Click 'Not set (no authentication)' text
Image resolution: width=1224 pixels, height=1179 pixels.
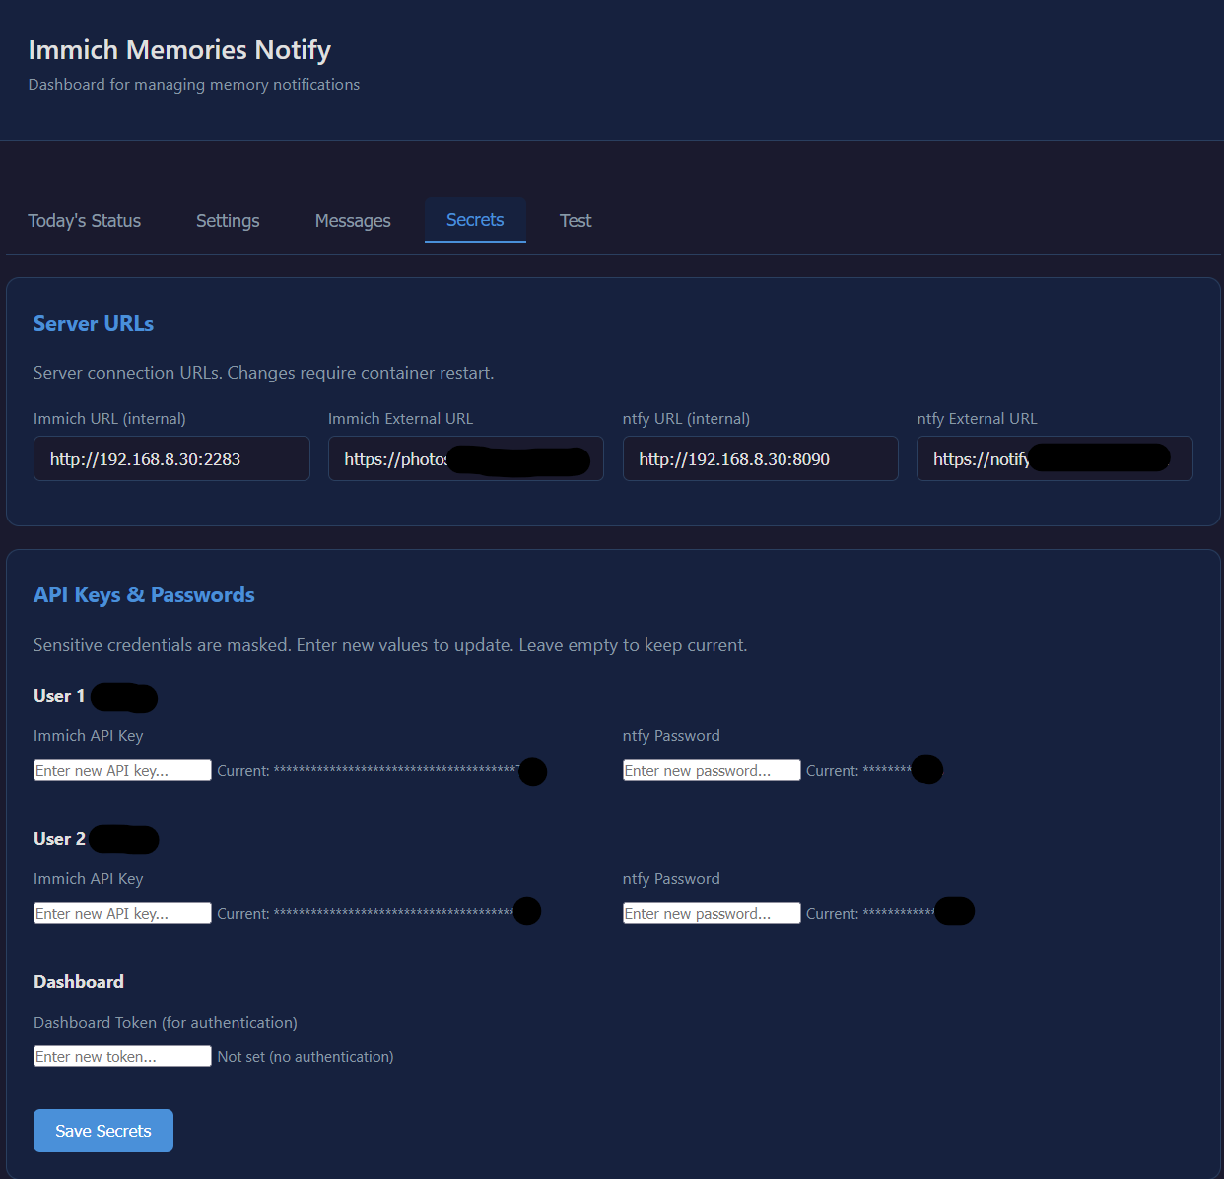pyautogui.click(x=306, y=1057)
